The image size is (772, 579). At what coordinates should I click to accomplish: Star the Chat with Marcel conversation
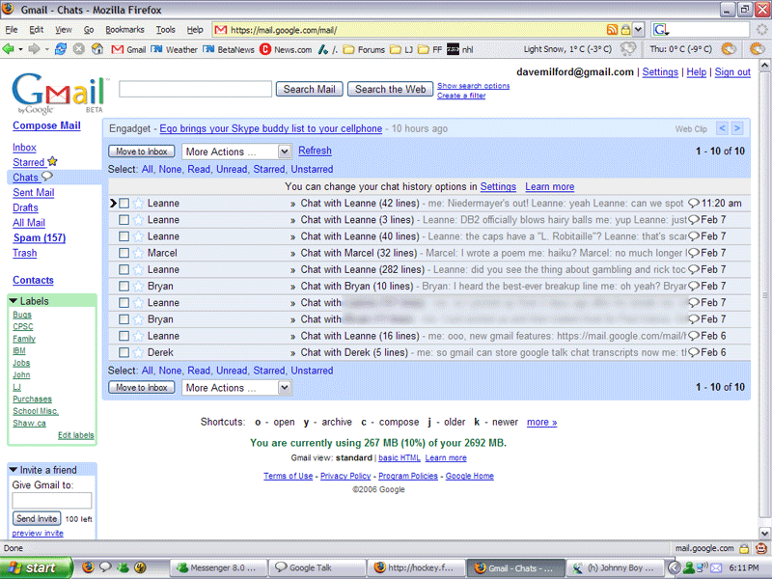[x=138, y=253]
